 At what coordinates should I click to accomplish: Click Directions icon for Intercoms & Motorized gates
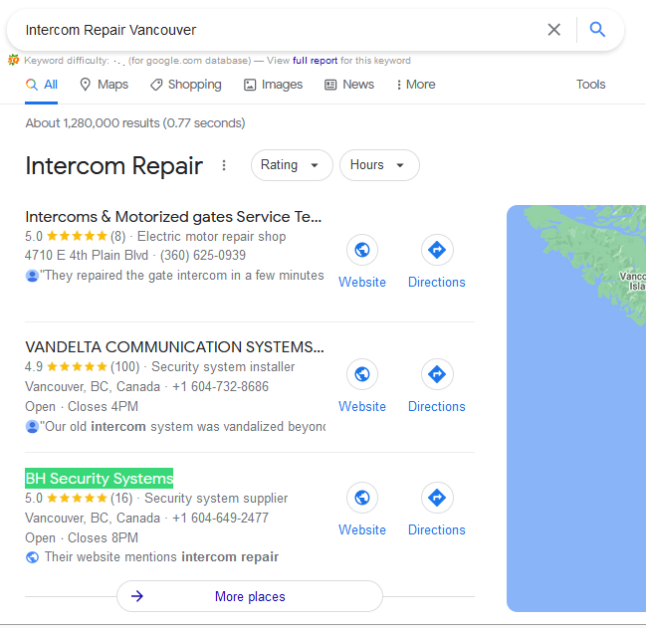[x=437, y=250]
